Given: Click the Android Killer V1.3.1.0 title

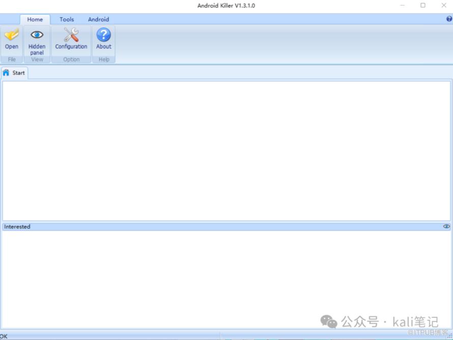Looking at the screenshot, I should coord(226,6).
